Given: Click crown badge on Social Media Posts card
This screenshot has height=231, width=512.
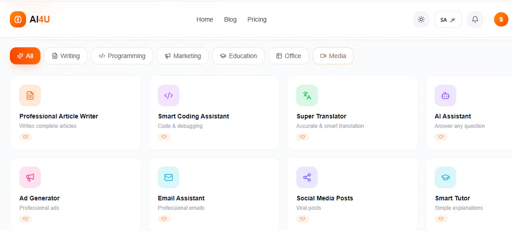Looking at the screenshot, I should (x=303, y=218).
